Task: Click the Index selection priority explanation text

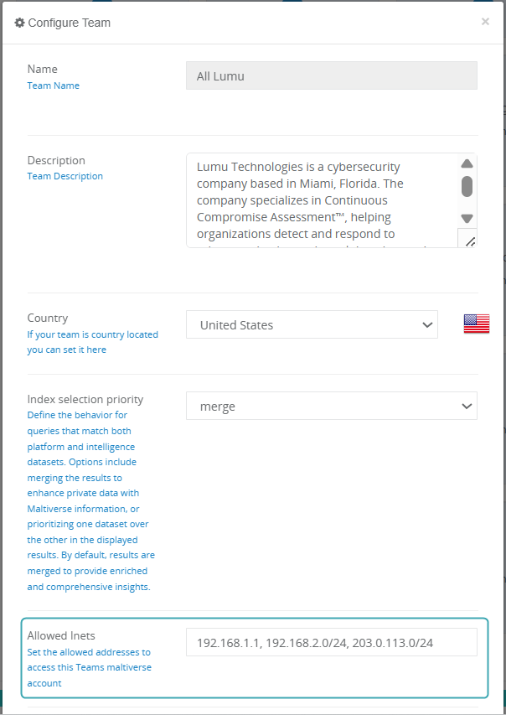Action: (x=90, y=501)
